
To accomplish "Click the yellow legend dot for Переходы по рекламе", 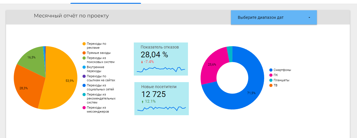I will tap(84, 44).
